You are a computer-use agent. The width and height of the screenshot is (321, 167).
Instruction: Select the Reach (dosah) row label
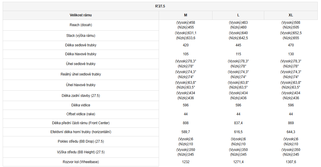(81, 25)
